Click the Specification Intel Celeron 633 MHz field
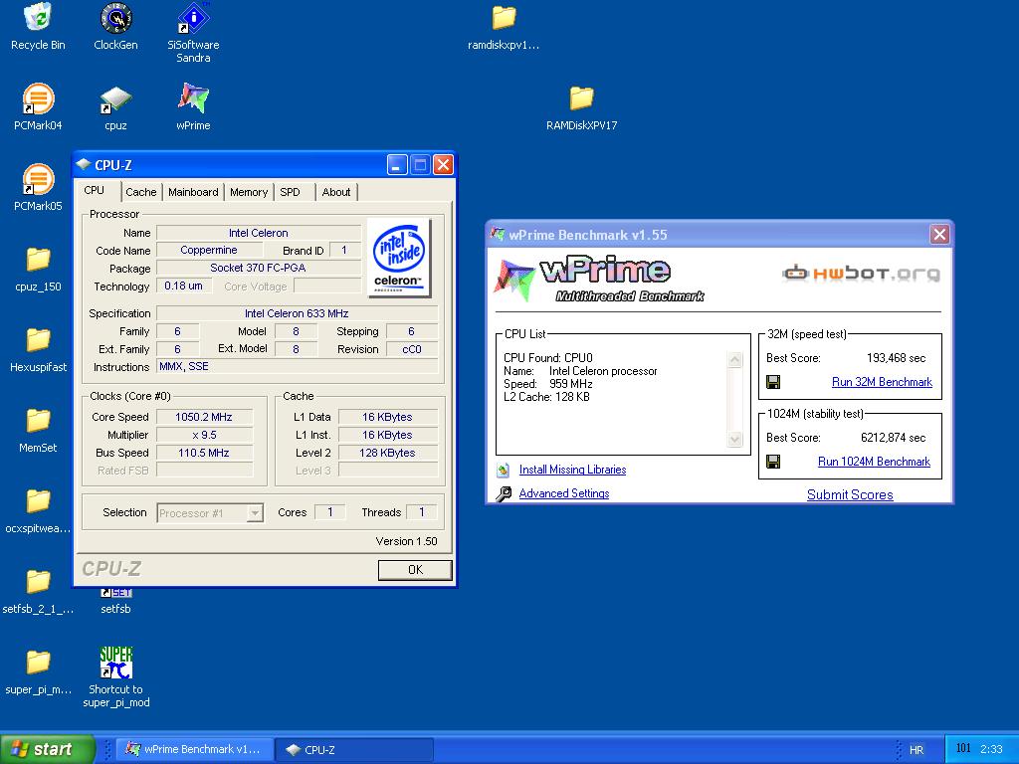Screen dimensions: 1019x764 [x=297, y=313]
